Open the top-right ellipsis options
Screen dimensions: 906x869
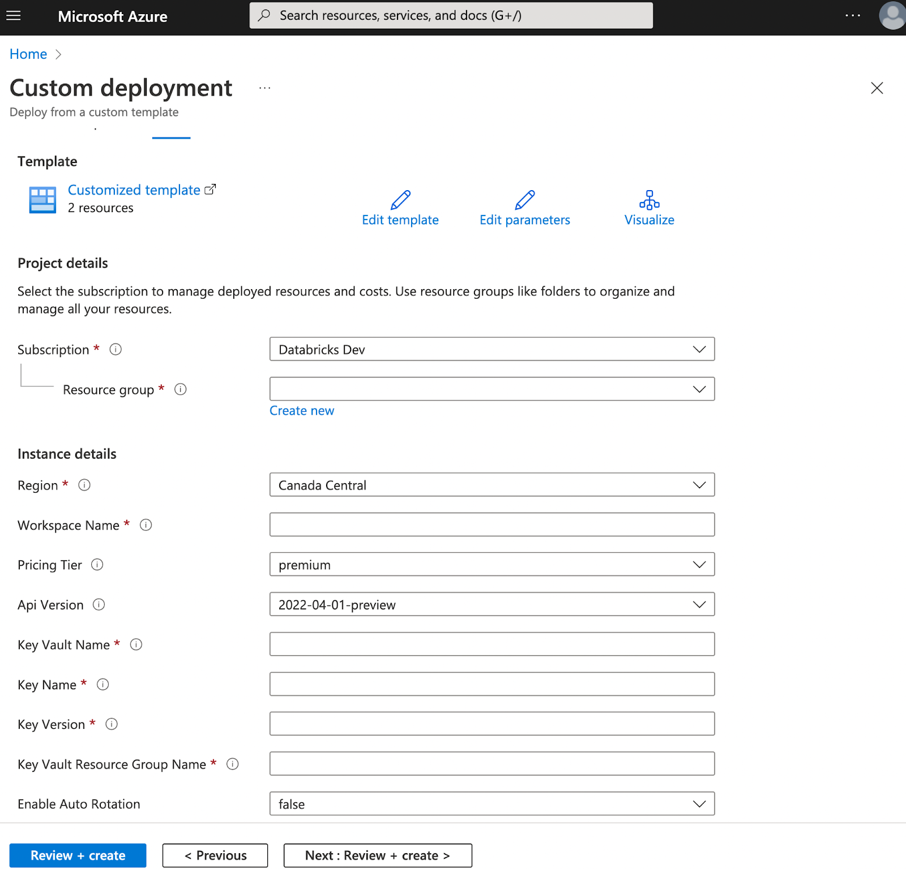[x=853, y=16]
